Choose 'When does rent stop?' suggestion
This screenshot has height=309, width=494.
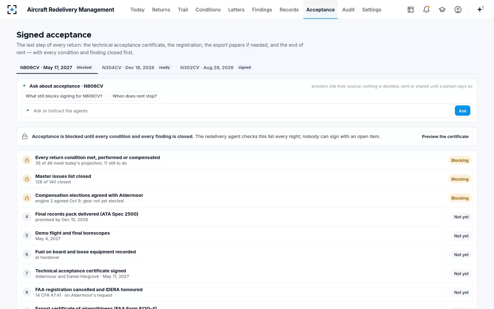[134, 96]
